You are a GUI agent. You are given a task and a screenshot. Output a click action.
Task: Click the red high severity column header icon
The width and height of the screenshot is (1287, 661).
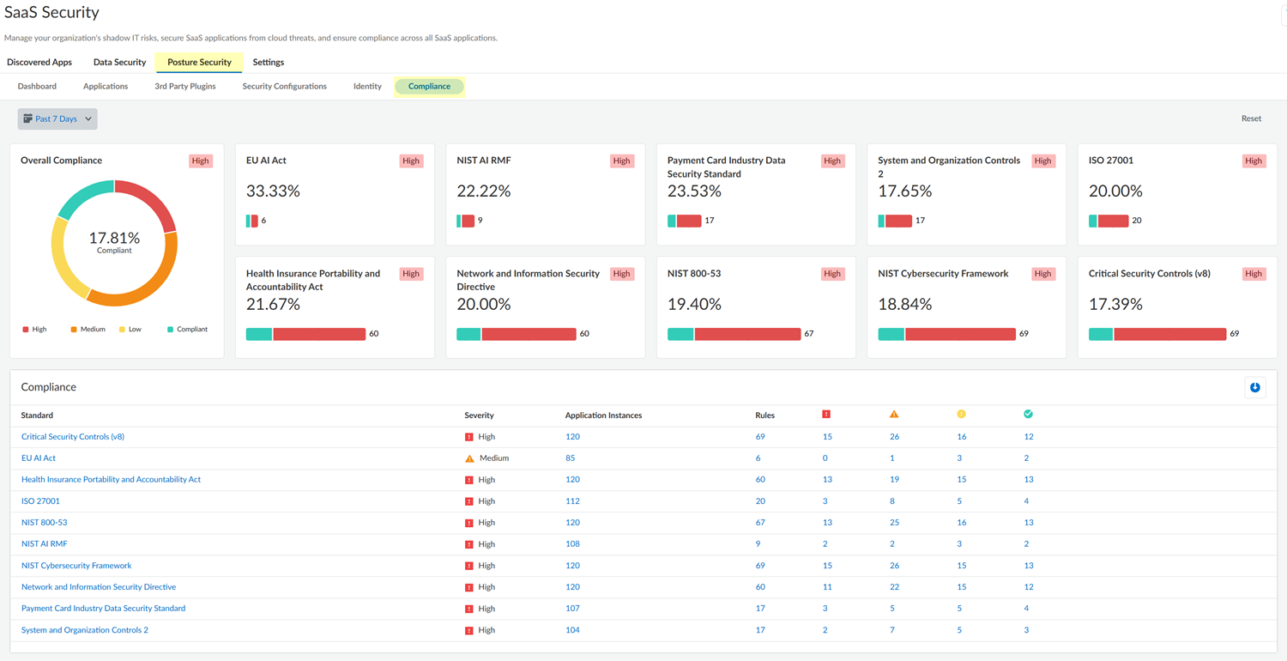coord(826,415)
